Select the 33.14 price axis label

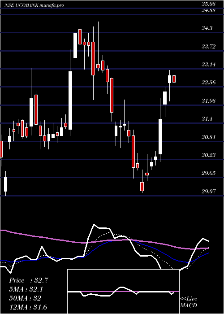(x=208, y=65)
